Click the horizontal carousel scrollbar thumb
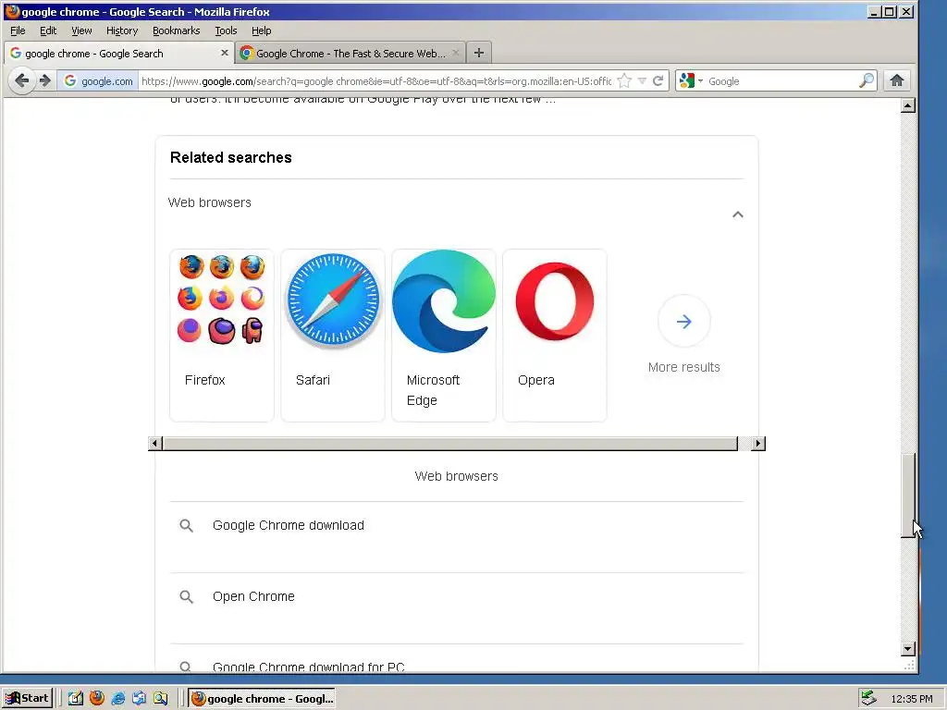 pos(450,444)
